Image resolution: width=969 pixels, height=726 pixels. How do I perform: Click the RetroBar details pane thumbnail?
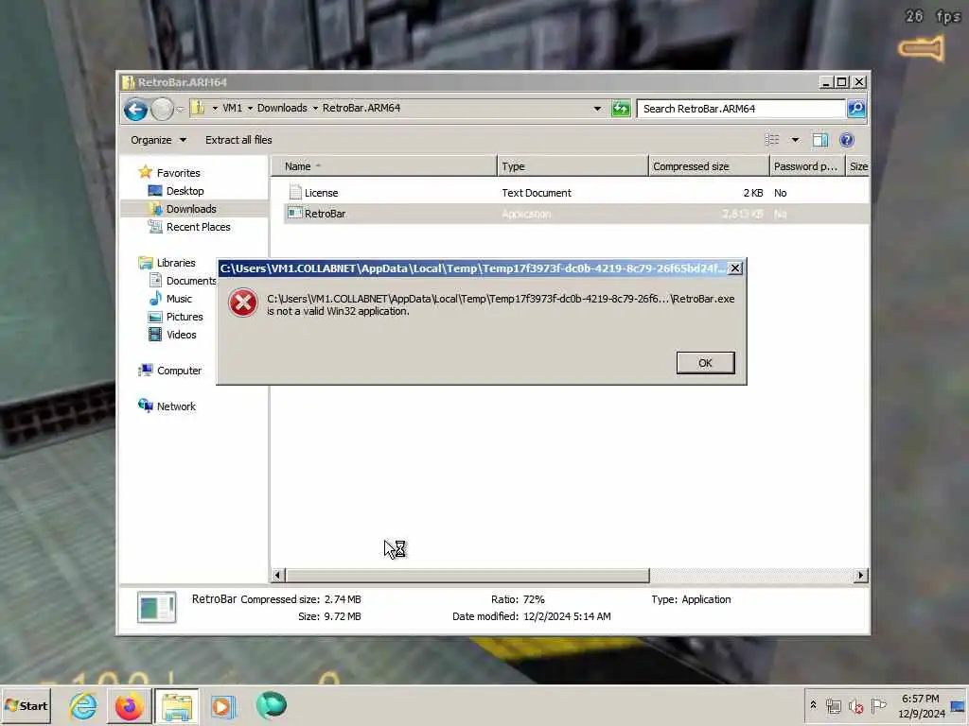(156, 608)
